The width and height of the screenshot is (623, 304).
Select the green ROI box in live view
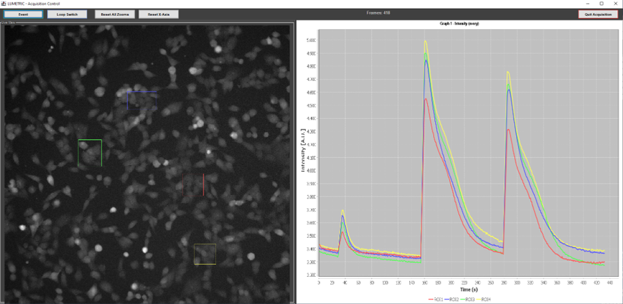click(x=90, y=153)
